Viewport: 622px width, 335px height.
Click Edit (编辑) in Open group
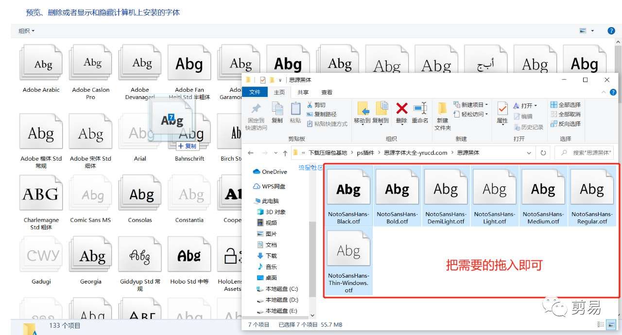click(x=523, y=117)
